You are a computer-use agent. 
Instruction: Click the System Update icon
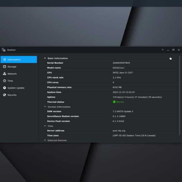(5, 88)
